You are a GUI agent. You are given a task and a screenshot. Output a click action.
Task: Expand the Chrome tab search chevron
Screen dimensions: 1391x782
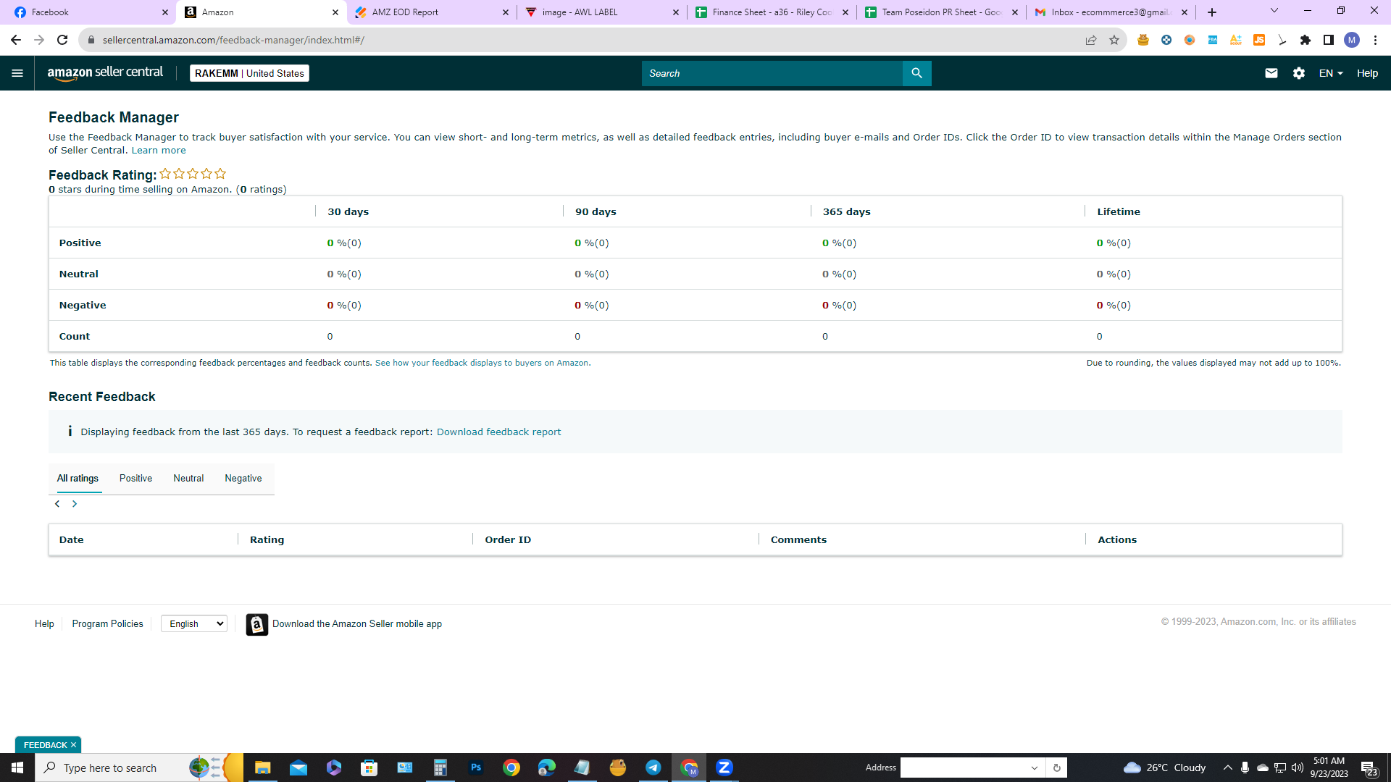click(x=1274, y=11)
